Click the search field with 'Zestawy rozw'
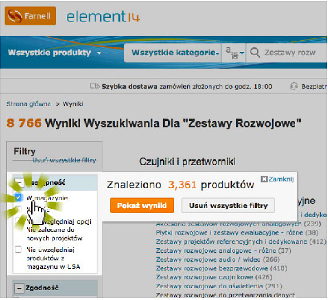Viewport: 328px width, 300px height. 290,53
